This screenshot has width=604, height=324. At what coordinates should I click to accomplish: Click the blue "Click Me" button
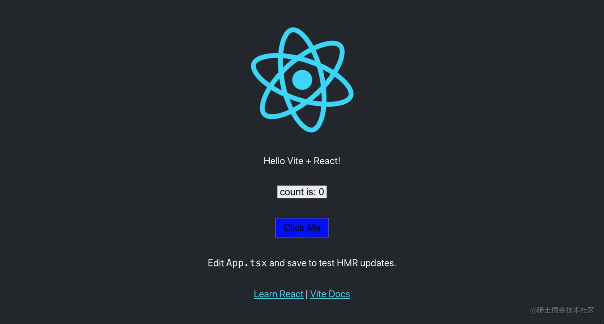pos(302,228)
